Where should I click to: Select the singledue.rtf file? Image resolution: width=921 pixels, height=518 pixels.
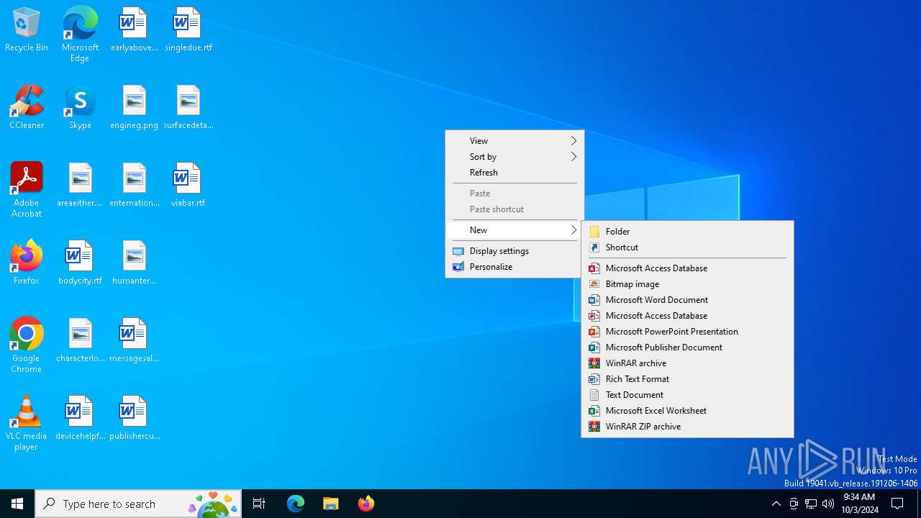coord(188,30)
